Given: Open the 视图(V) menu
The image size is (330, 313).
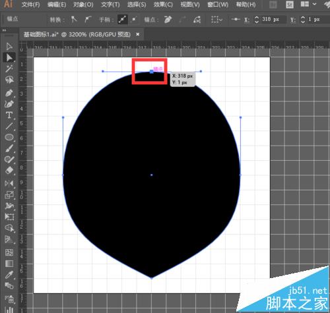Looking at the screenshot, I should pyautogui.click(x=190, y=5).
